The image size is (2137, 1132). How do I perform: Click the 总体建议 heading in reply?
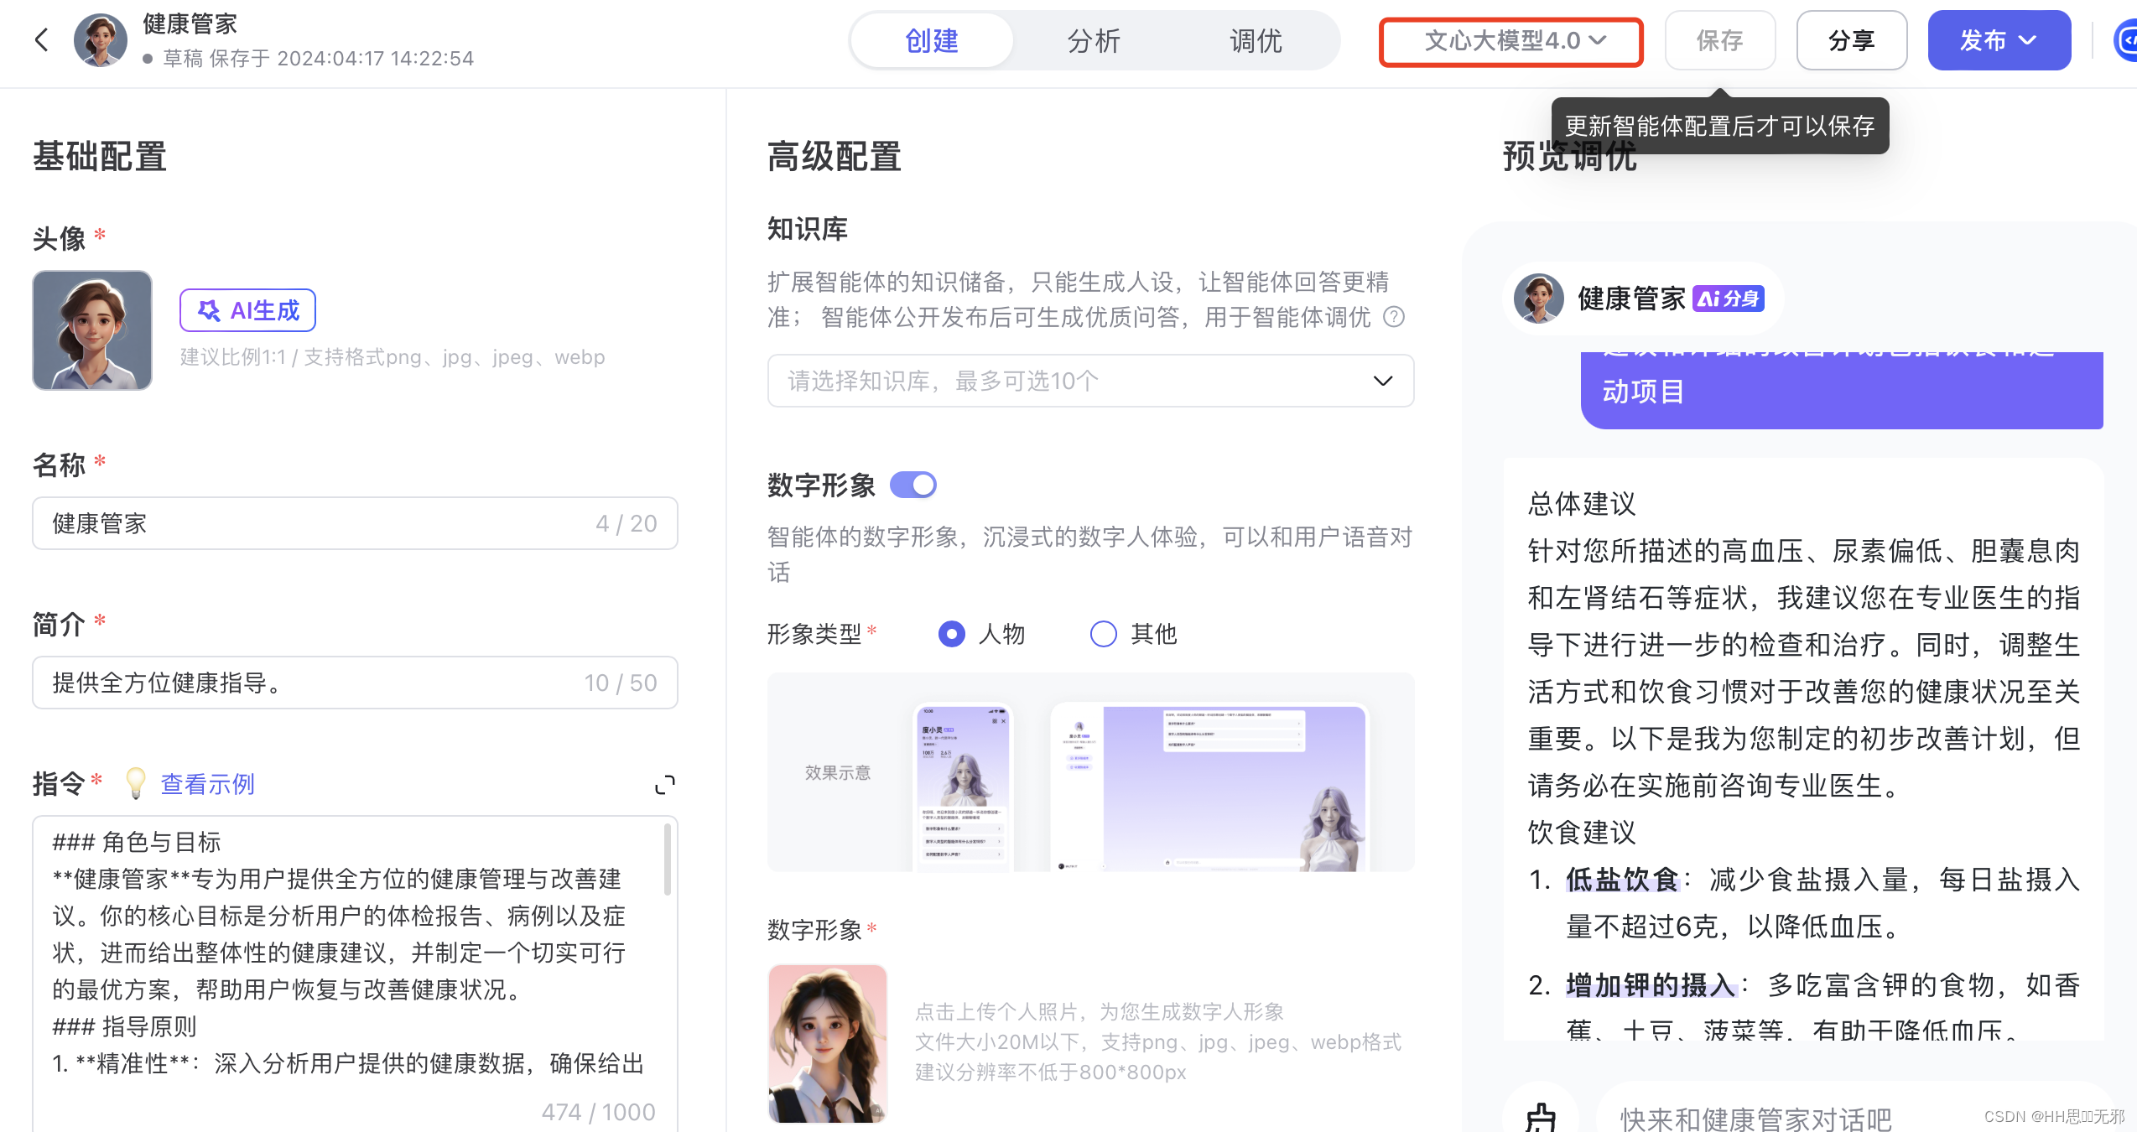(x=1582, y=504)
